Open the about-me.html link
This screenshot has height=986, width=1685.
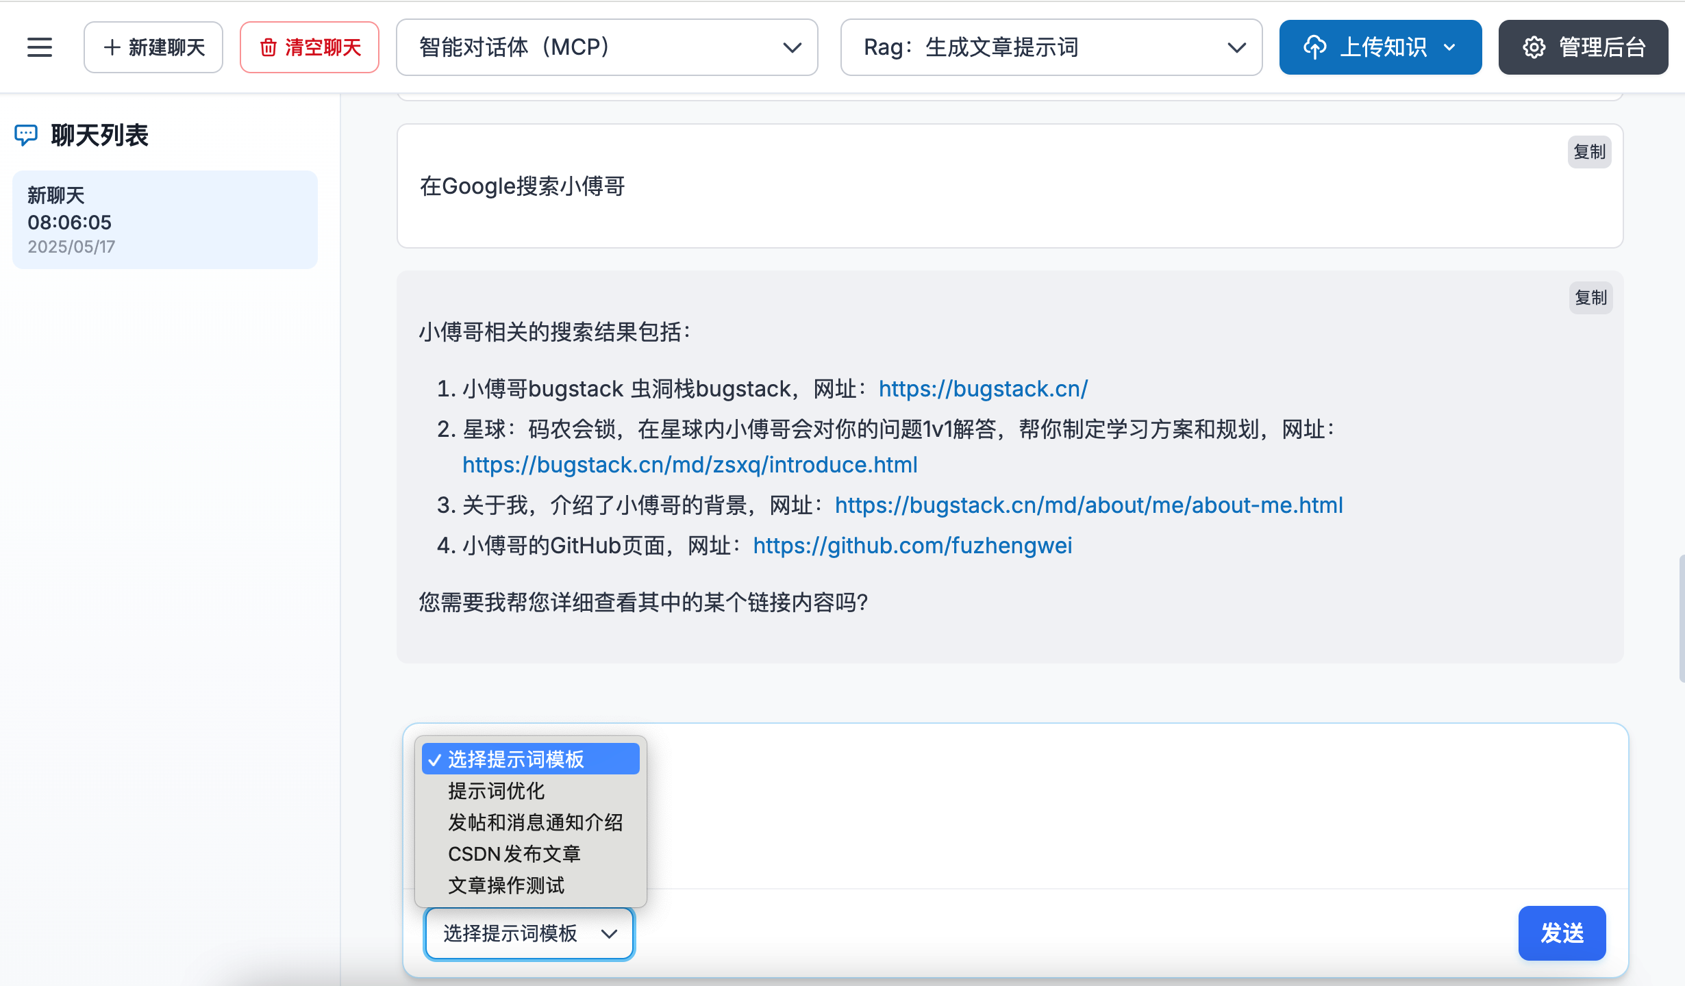(x=1088, y=505)
